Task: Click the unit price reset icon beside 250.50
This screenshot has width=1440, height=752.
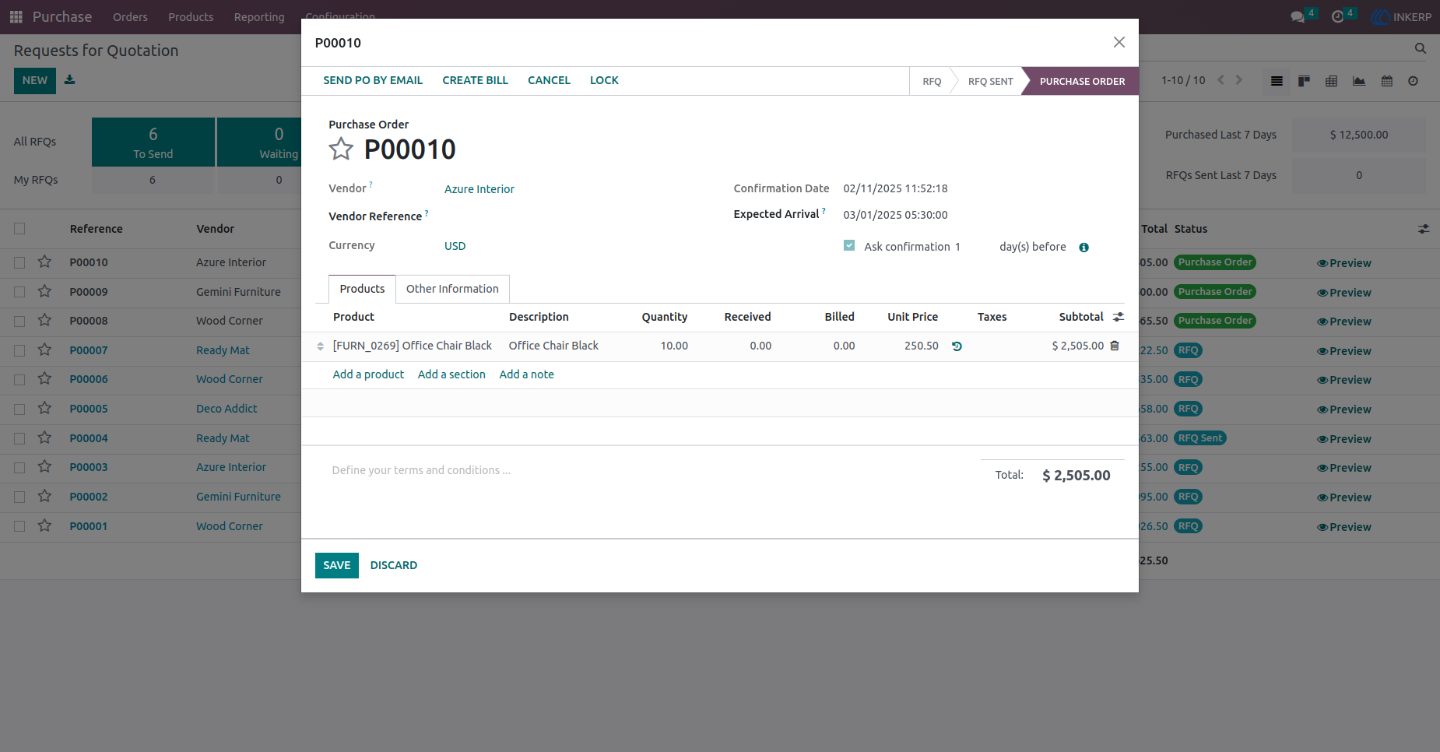Action: [x=957, y=346]
